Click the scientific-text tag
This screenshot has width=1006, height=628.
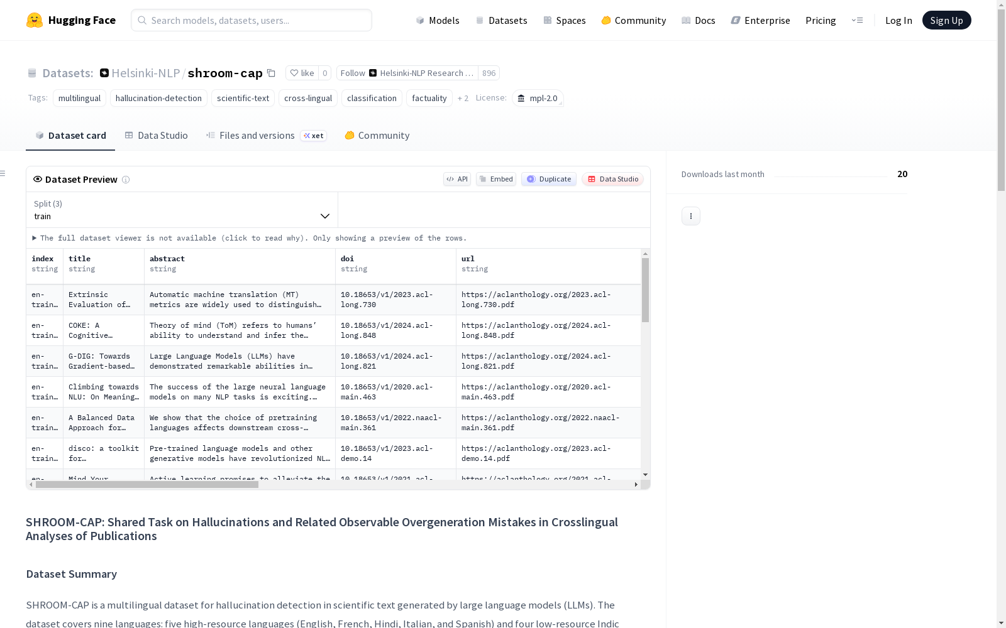(243, 98)
